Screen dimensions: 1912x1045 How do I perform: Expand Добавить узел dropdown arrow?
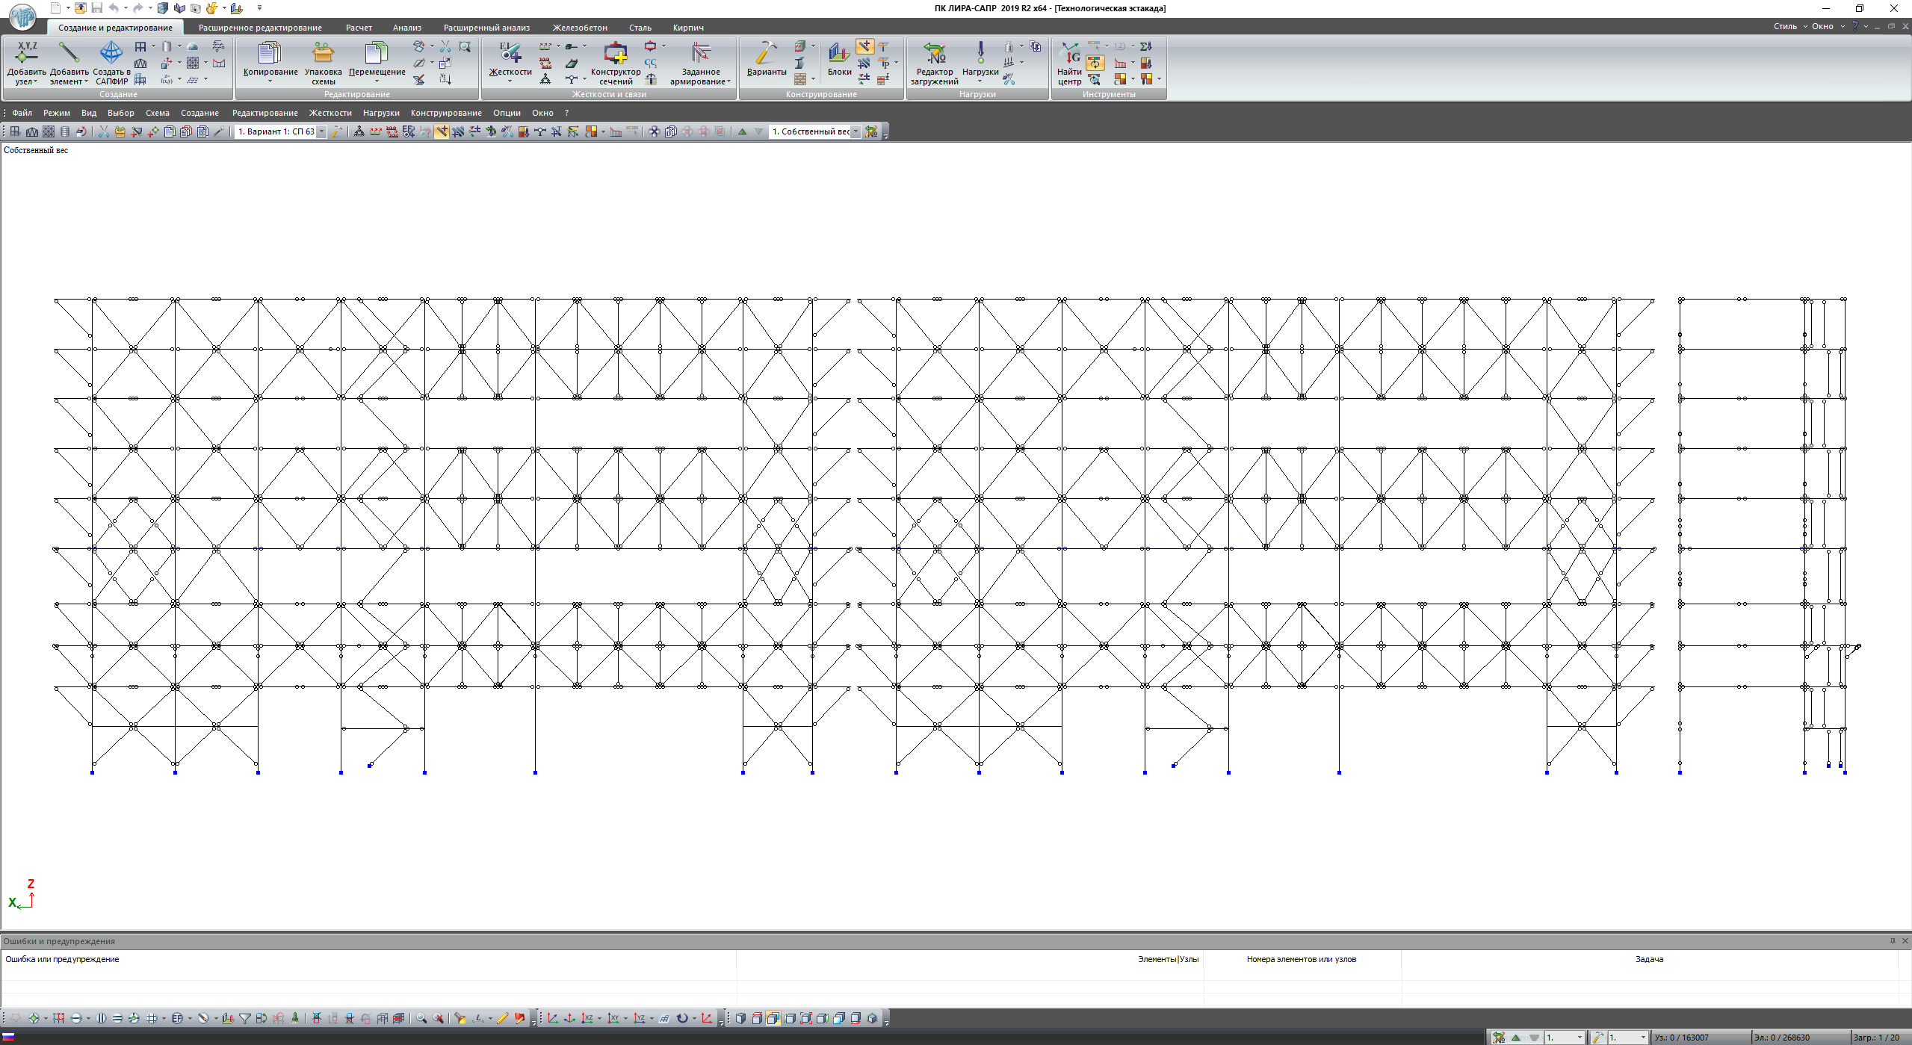pos(35,81)
